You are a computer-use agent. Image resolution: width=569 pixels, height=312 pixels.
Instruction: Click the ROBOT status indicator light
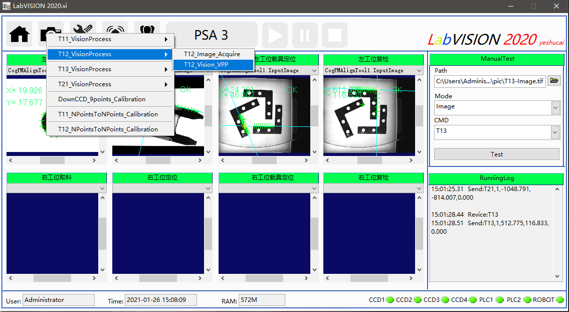coord(557,299)
